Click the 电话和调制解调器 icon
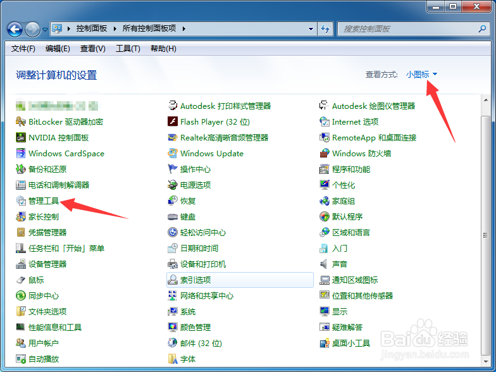Image resolution: width=496 pixels, height=372 pixels. [x=20, y=185]
